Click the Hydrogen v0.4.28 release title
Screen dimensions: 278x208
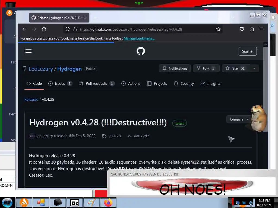tap(98, 122)
